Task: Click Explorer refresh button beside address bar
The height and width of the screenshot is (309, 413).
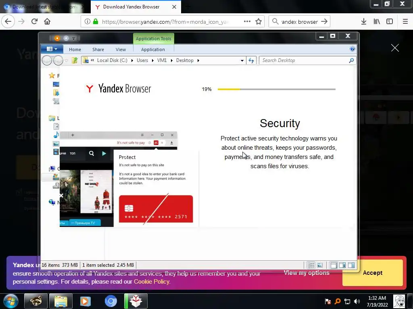Action: pos(251,60)
